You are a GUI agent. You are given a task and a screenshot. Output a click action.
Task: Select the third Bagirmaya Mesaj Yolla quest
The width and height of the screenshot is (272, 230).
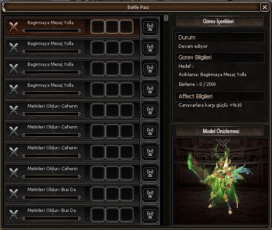click(x=72, y=69)
